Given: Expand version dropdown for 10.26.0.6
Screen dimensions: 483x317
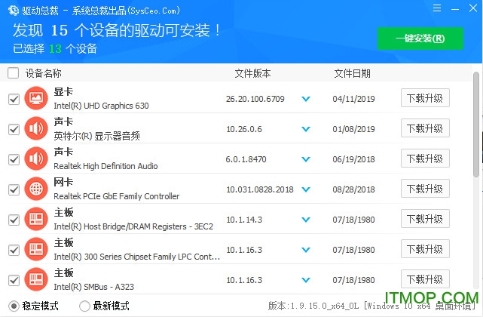Looking at the screenshot, I should point(306,129).
